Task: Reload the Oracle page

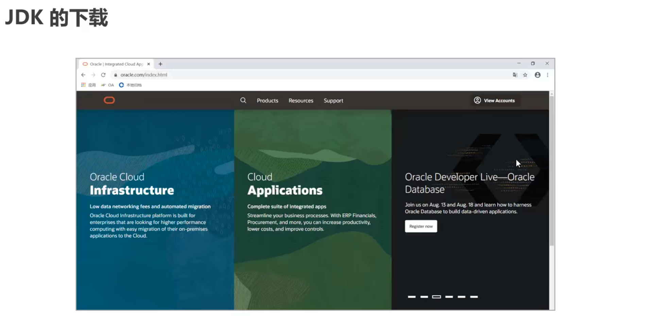Action: (x=103, y=75)
